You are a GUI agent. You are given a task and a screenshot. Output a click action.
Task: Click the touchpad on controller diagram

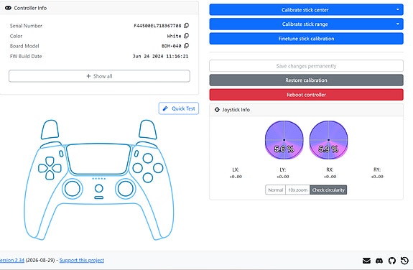(x=98, y=159)
